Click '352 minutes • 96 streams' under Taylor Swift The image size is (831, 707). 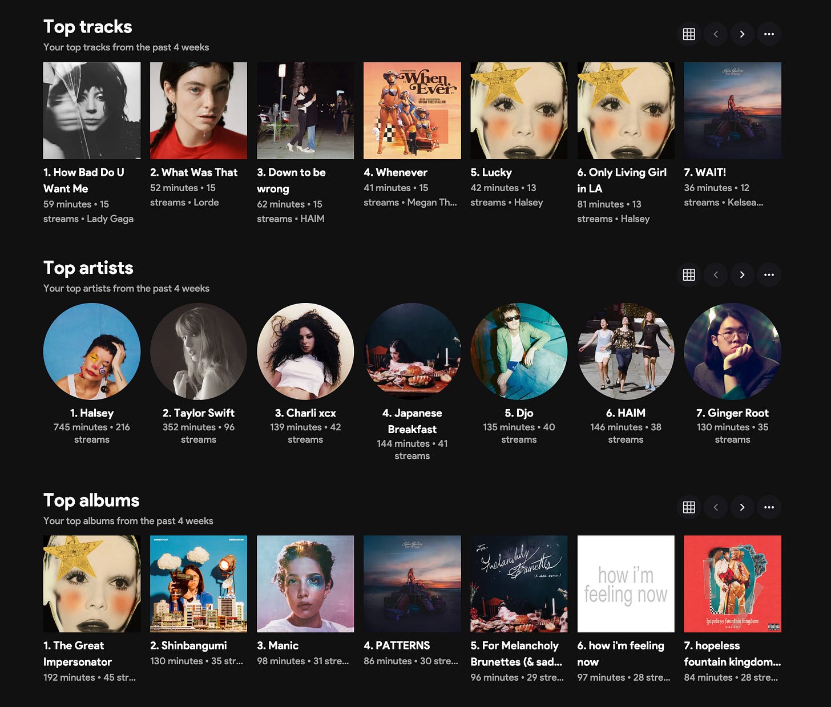(x=199, y=433)
